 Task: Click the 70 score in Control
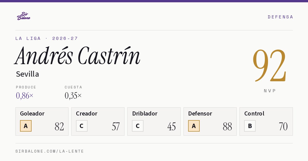283,126
